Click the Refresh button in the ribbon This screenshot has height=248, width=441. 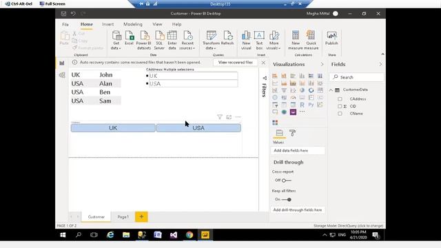click(227, 38)
